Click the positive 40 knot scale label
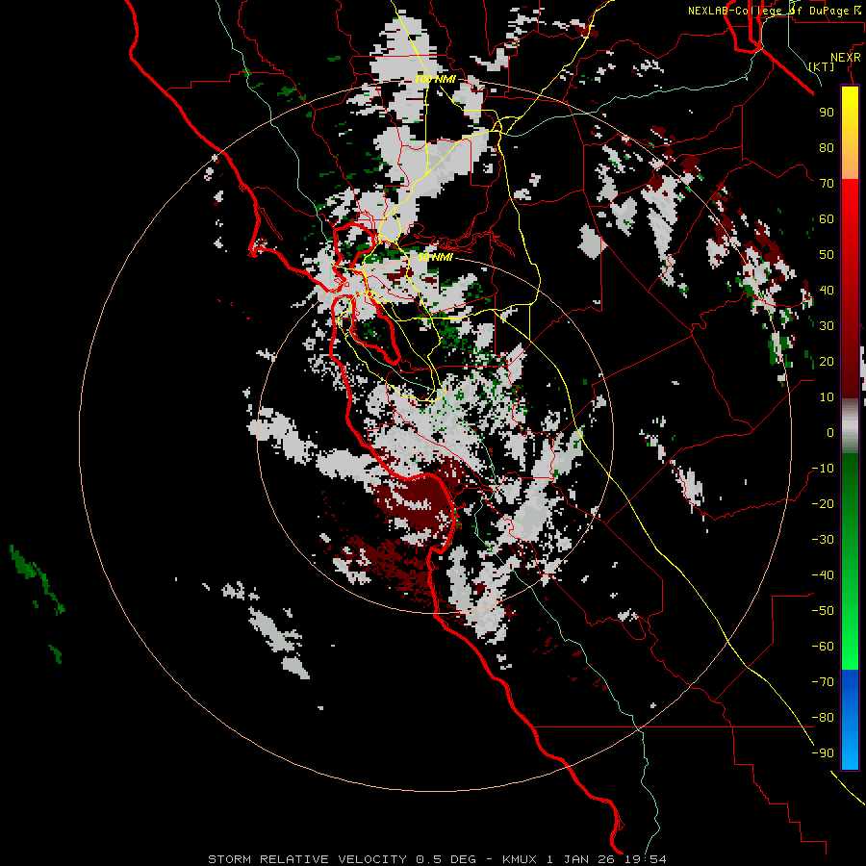 point(827,290)
